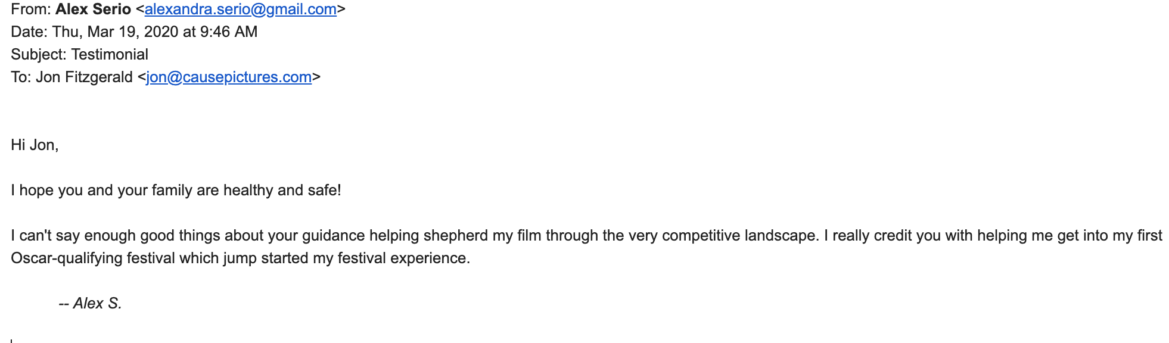This screenshot has width=1169, height=343.
Task: Click the 'healthy and safe!' sentence
Action: coord(176,191)
